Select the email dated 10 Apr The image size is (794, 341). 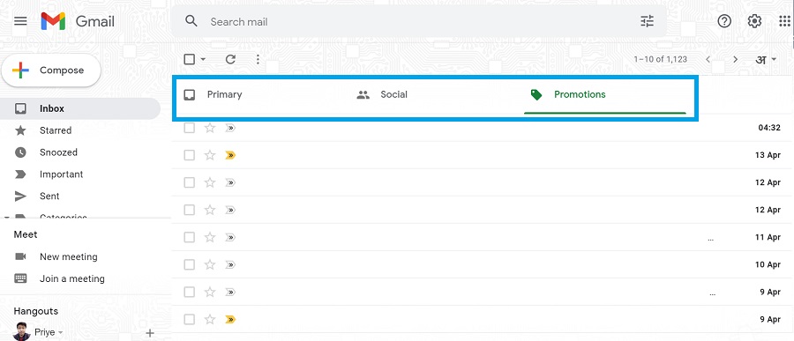click(190, 264)
